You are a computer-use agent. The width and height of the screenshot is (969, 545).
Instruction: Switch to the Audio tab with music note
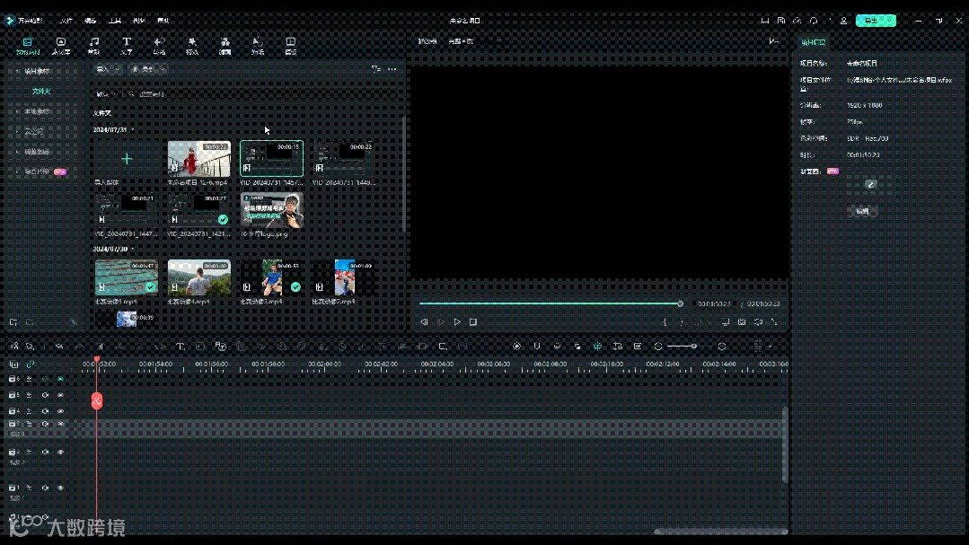[94, 46]
